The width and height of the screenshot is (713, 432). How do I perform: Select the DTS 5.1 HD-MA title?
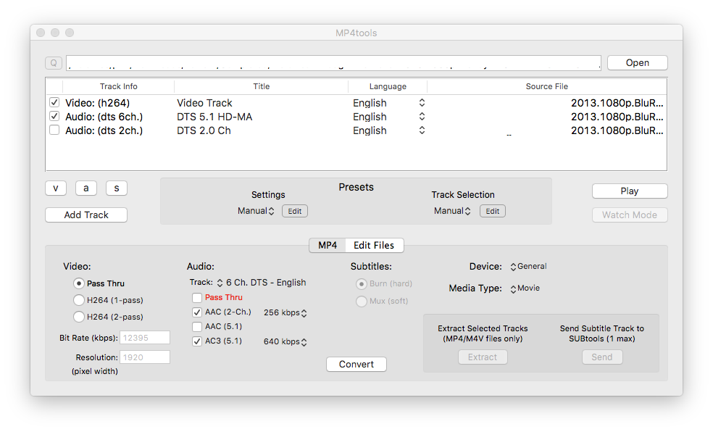[214, 117]
